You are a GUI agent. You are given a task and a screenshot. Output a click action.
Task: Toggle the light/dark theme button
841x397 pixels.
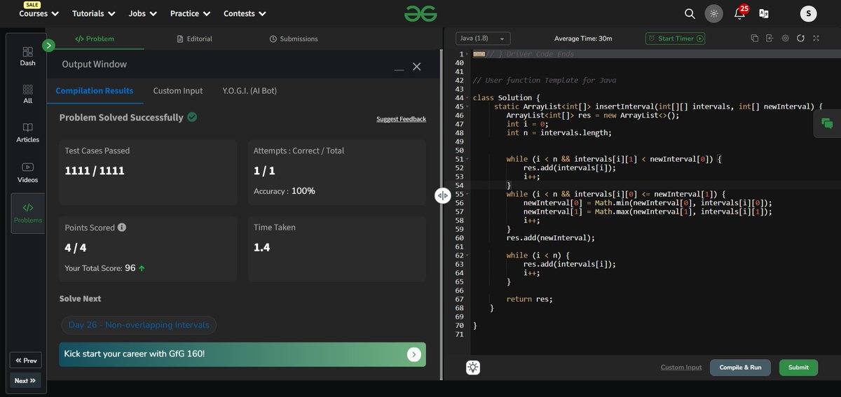pos(714,13)
